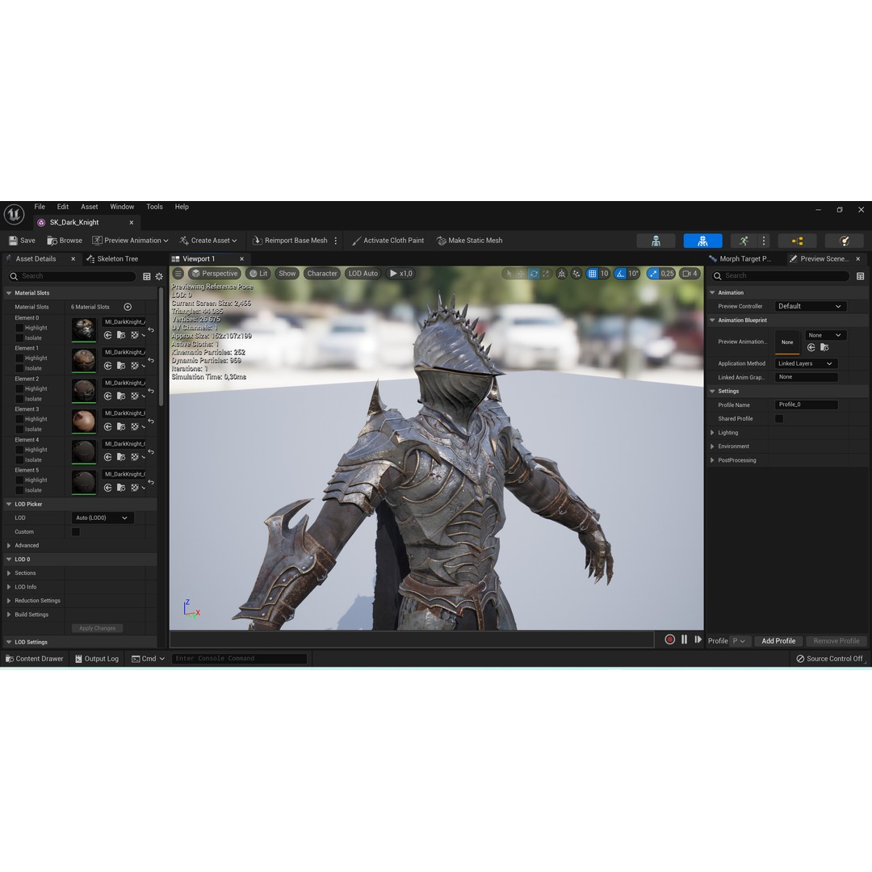This screenshot has width=872, height=872.
Task: Click the select mode arrow tool
Action: pyautogui.click(x=509, y=274)
